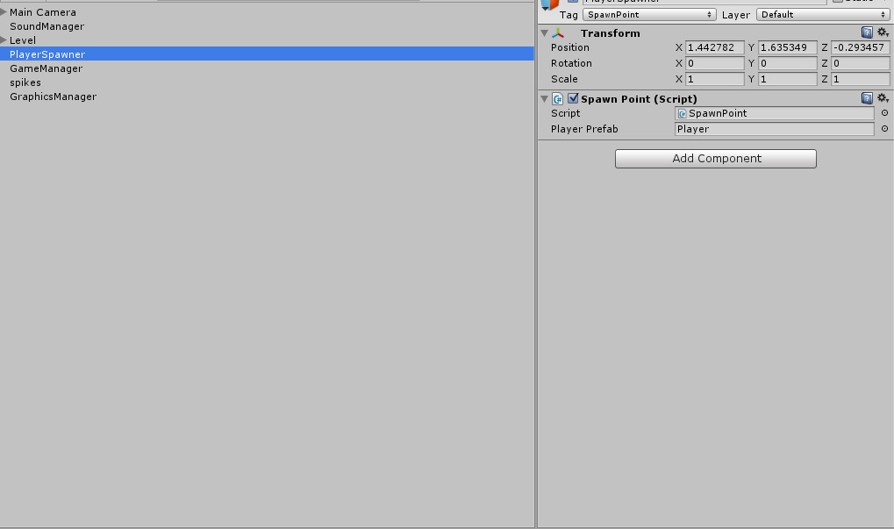This screenshot has width=894, height=529.
Task: Click the Add Component button
Action: click(x=716, y=159)
